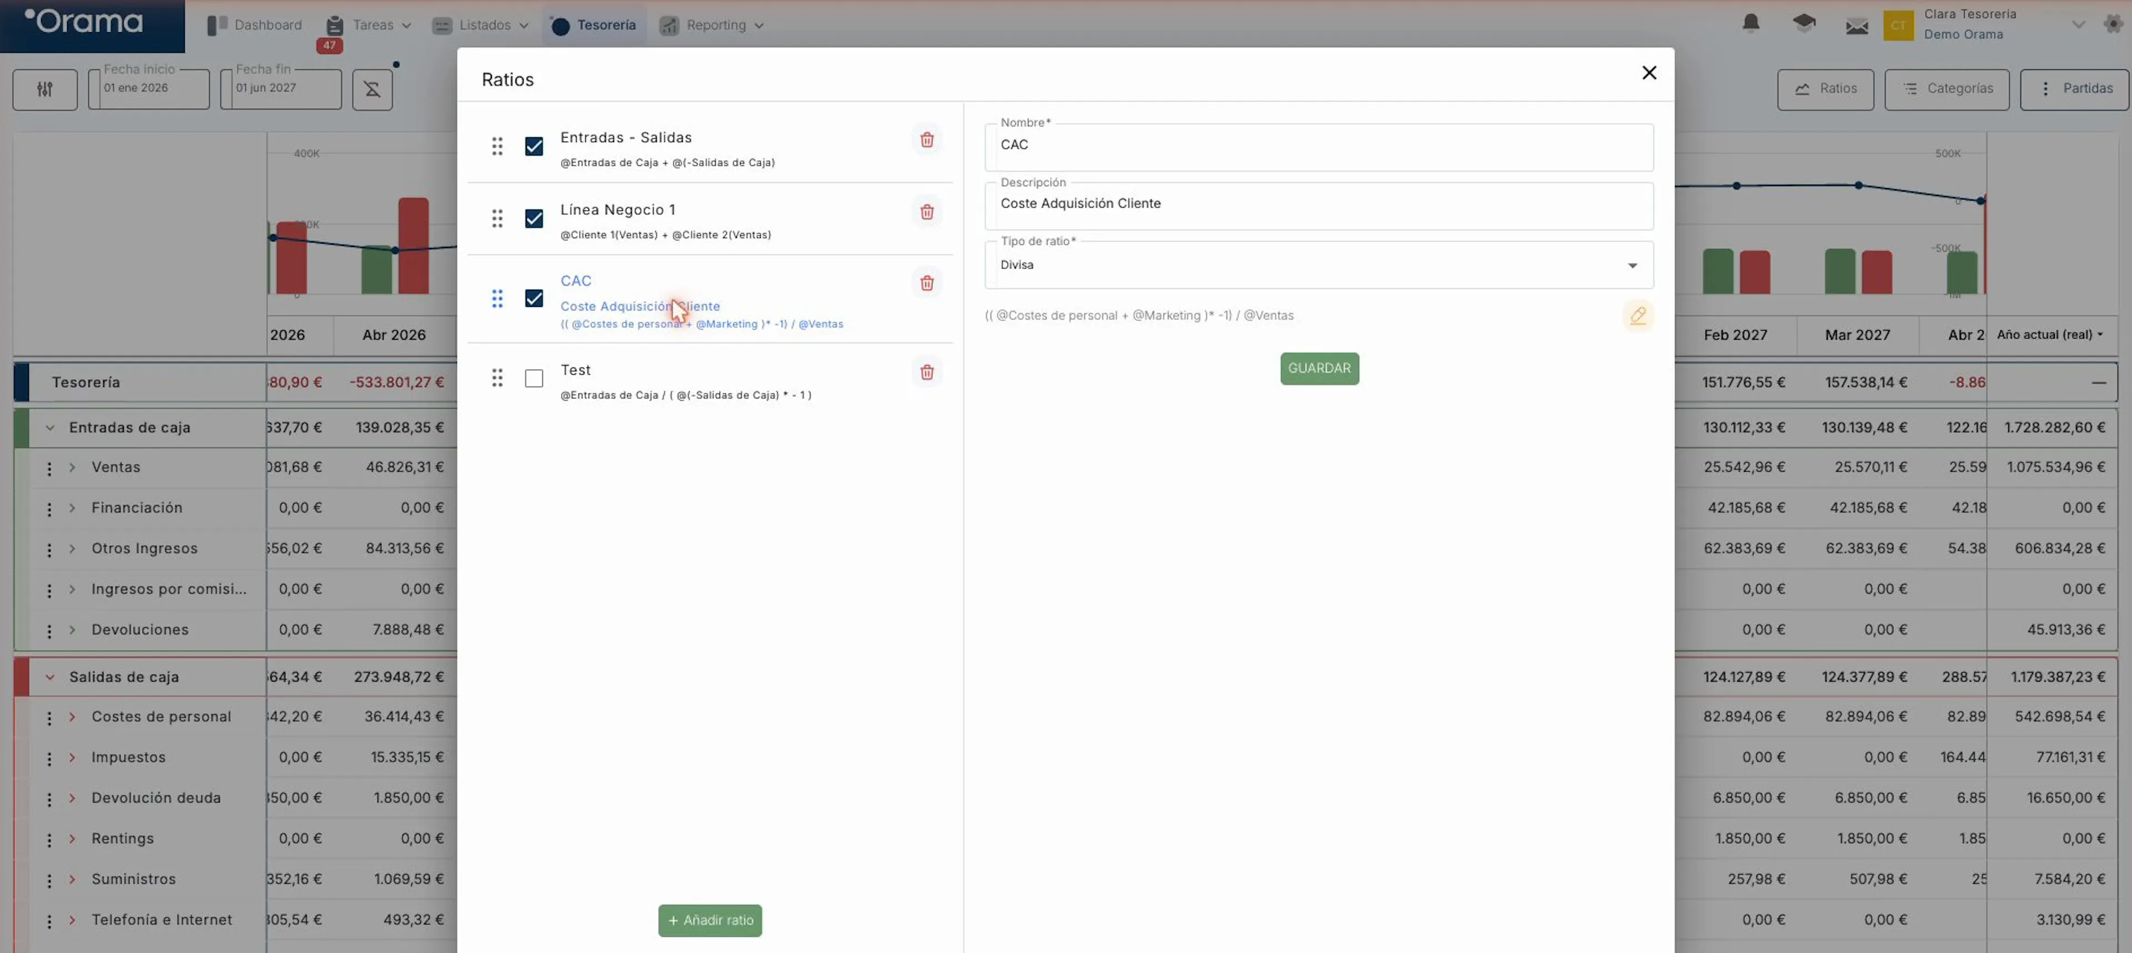
Task: Expand the Financiación row
Action: pyautogui.click(x=72, y=508)
